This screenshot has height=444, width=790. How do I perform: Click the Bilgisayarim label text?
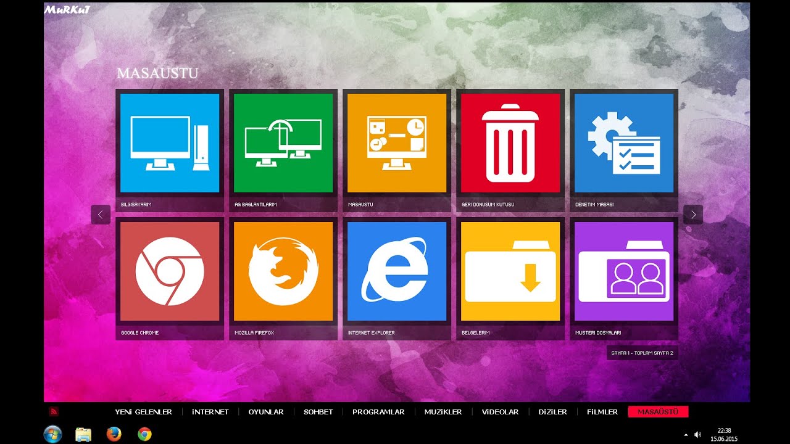click(x=136, y=204)
